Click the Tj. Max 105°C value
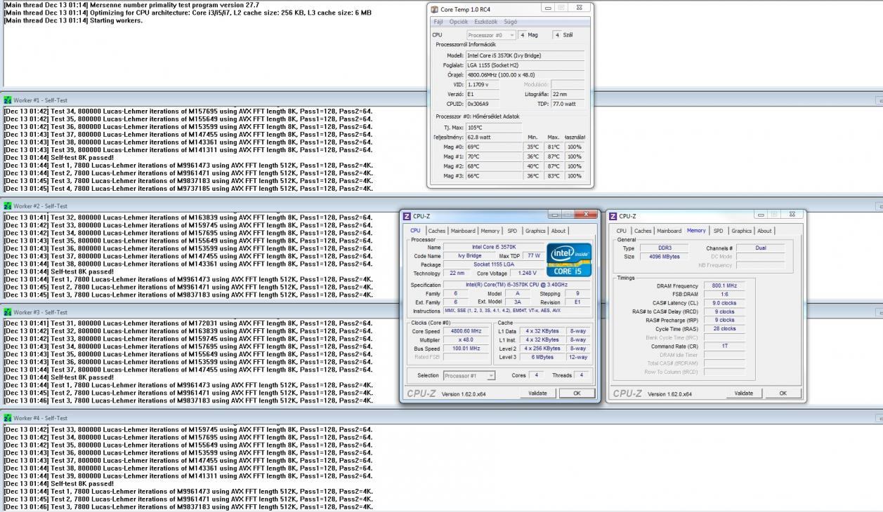The image size is (883, 512). tap(494, 128)
